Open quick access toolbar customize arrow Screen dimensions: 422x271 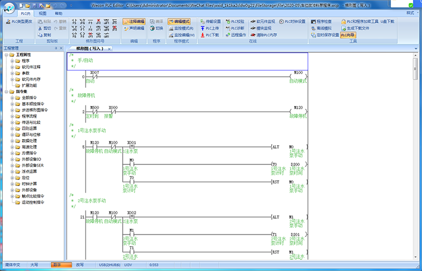point(71,6)
